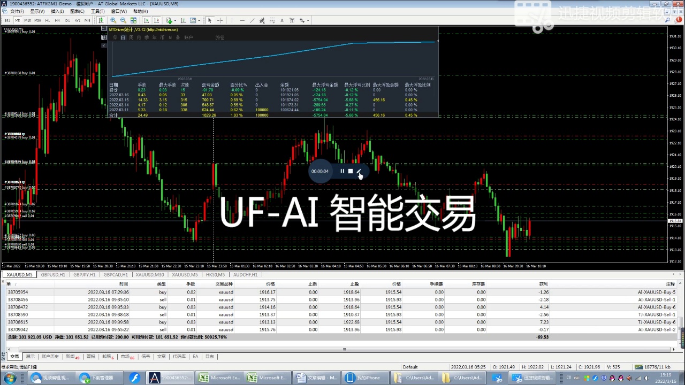This screenshot has width=685, height=385.
Task: Open the 工具(T) menu
Action: pyautogui.click(x=97, y=11)
